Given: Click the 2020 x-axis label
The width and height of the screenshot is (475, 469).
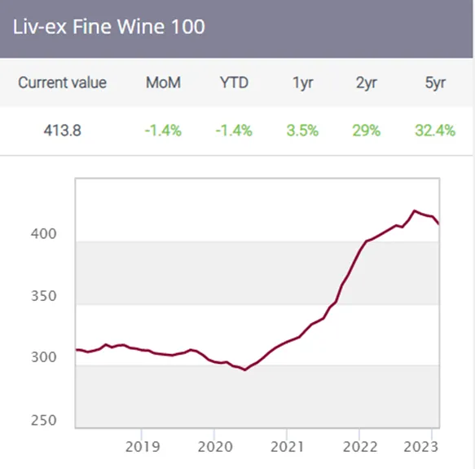Looking at the screenshot, I should click(x=215, y=447).
